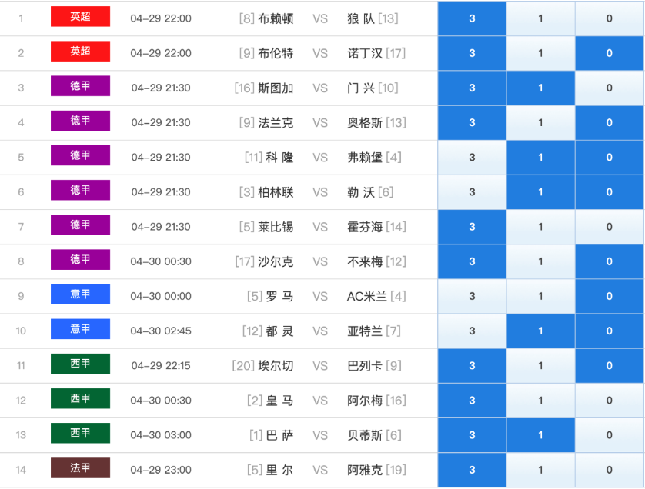Click the 意甲 league badge in the 罗马 row
This screenshot has height=489, width=645.
80,294
